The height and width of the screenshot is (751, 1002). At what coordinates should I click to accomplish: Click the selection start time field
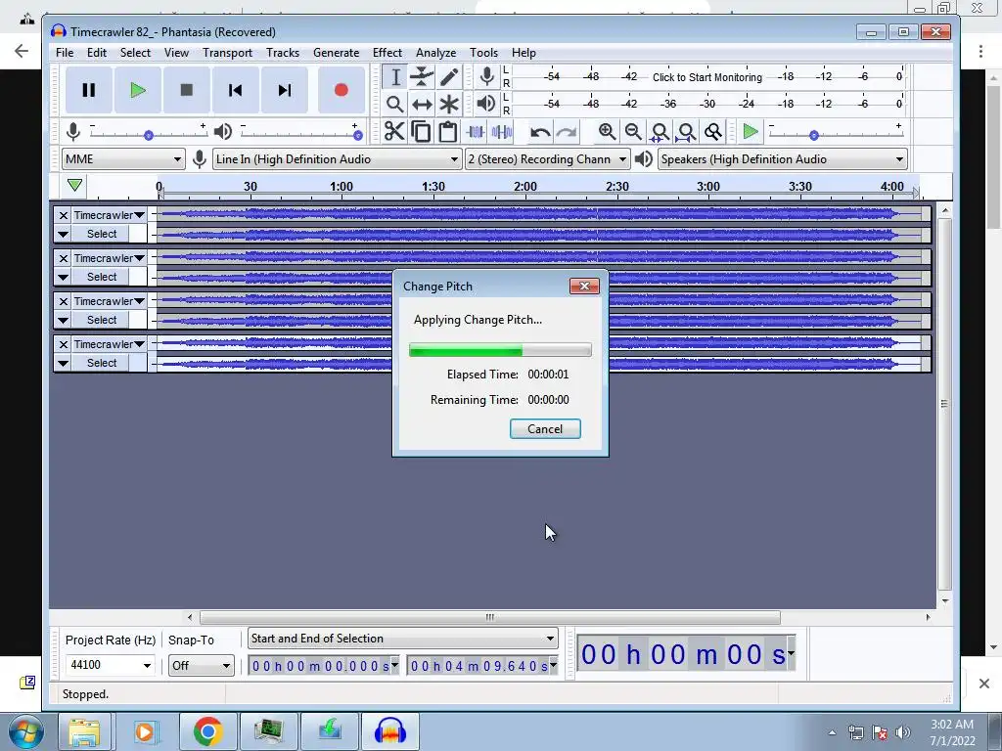pyautogui.click(x=323, y=666)
